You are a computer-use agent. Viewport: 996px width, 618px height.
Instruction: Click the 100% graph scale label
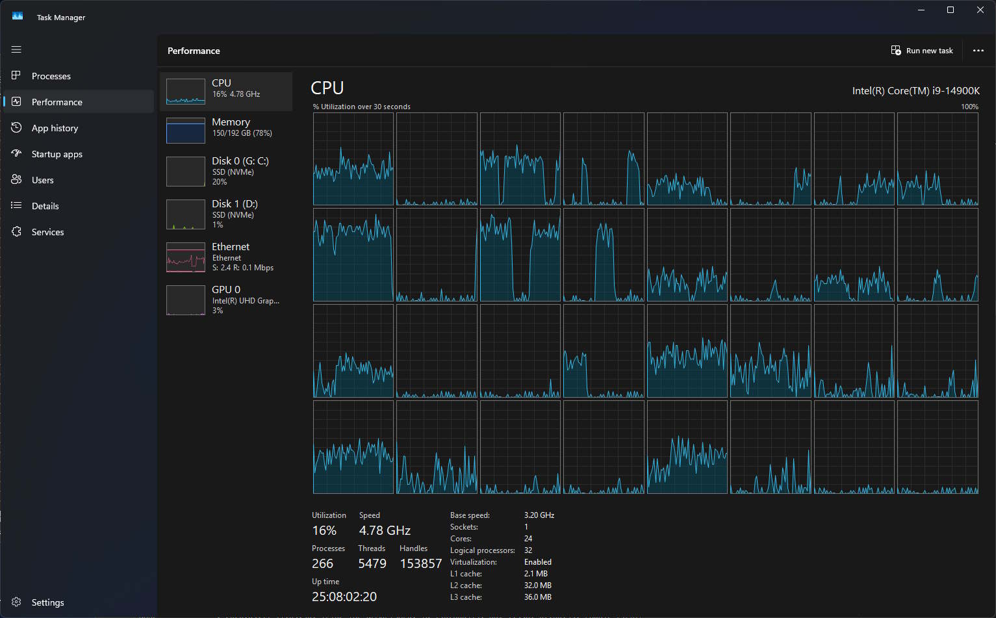tap(969, 107)
